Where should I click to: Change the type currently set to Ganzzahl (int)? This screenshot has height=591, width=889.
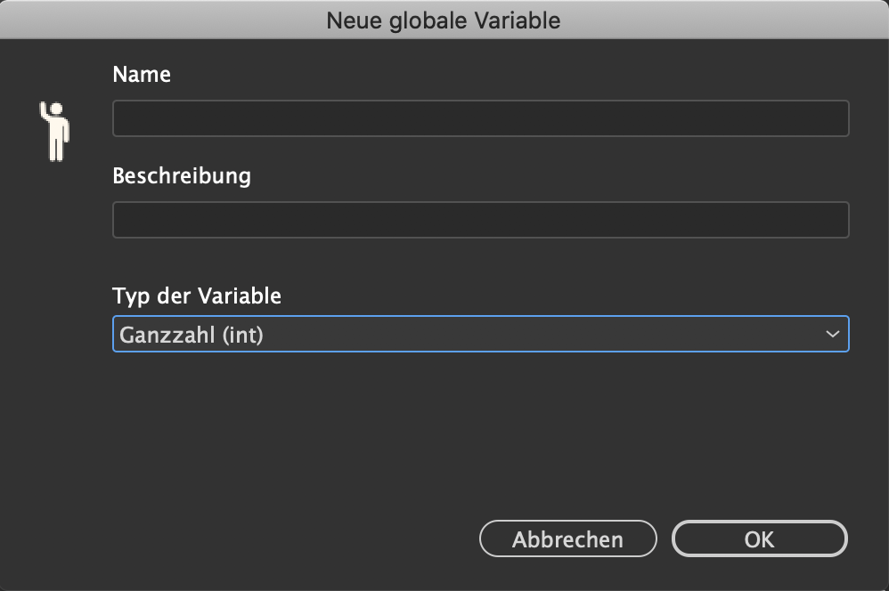481,334
